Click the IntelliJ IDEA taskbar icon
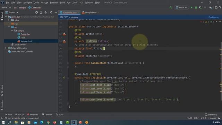This screenshot has height=125, width=222. [74, 122]
